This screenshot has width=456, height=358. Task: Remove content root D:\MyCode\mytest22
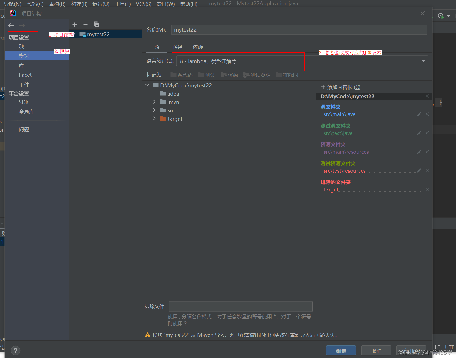(427, 96)
